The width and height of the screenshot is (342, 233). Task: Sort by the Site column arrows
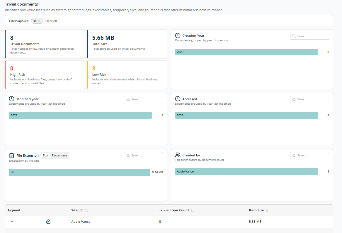pyautogui.click(x=86, y=210)
